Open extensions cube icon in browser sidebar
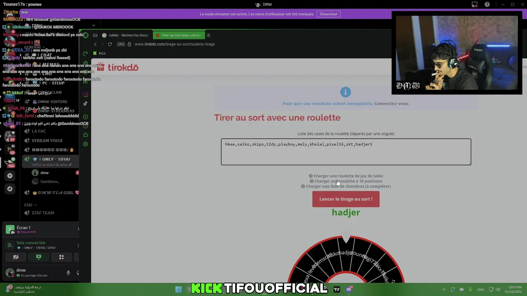The image size is (527, 296). tap(86, 135)
